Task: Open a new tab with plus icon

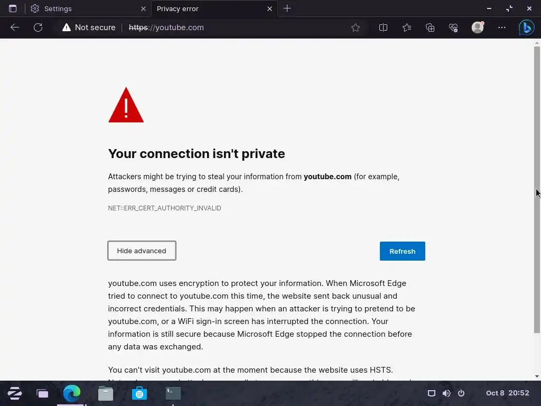Action: point(287,8)
